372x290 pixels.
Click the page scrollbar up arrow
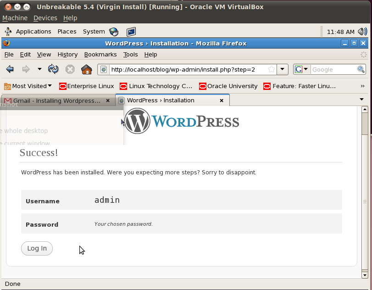[x=365, y=109]
